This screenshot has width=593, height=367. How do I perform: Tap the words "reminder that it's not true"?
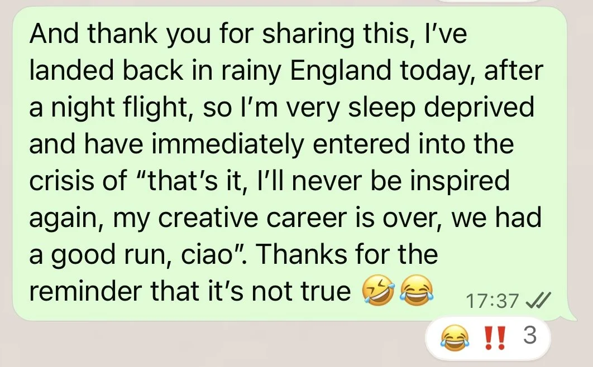190,291
